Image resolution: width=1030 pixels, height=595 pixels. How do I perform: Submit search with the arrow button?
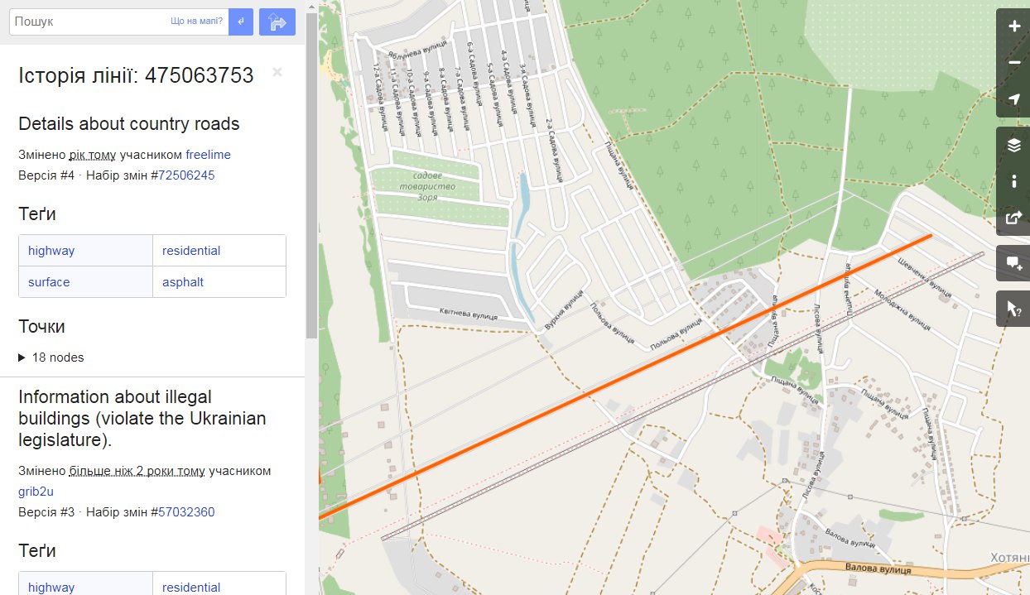coord(240,22)
